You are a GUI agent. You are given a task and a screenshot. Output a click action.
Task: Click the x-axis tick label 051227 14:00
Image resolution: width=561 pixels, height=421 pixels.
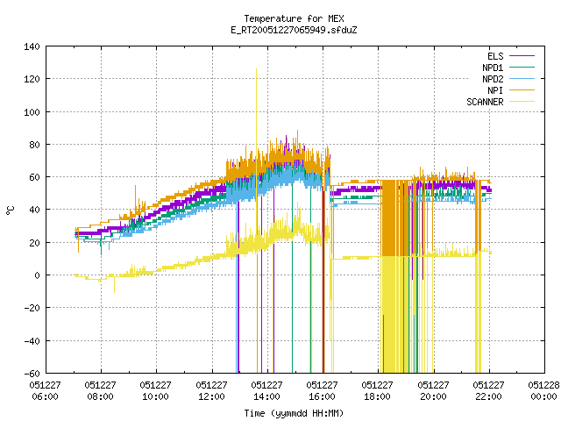(266, 391)
